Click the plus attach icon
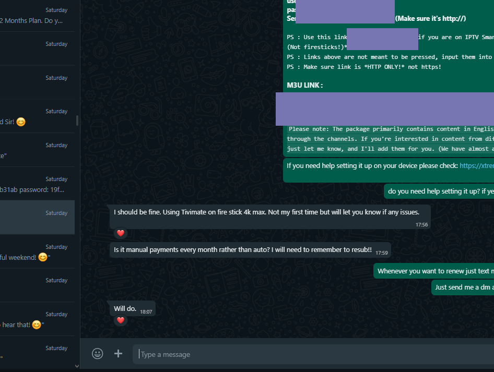 tap(118, 354)
